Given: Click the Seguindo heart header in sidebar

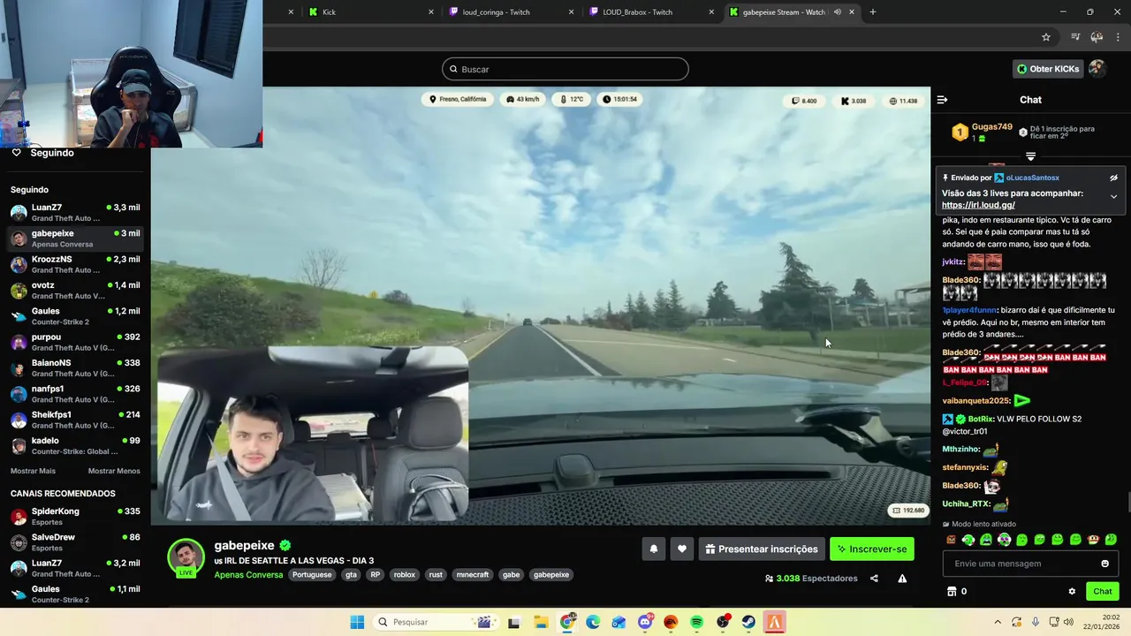Looking at the screenshot, I should [42, 153].
